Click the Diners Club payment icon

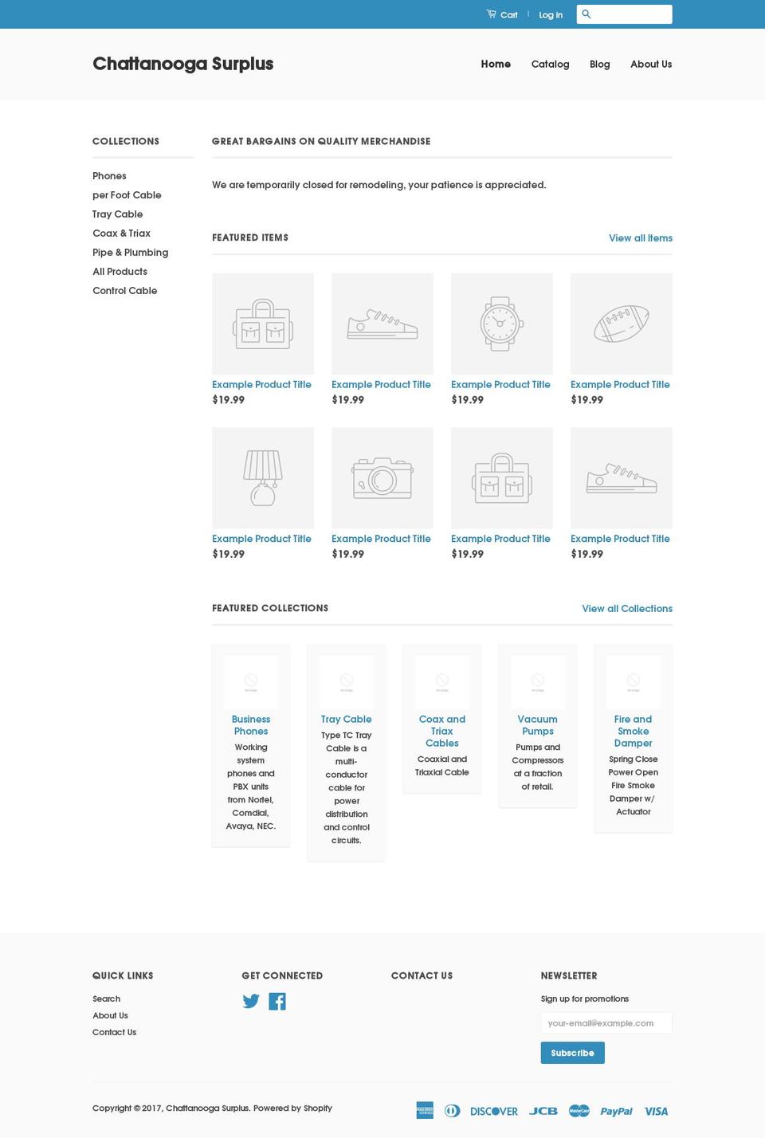pyautogui.click(x=452, y=1110)
